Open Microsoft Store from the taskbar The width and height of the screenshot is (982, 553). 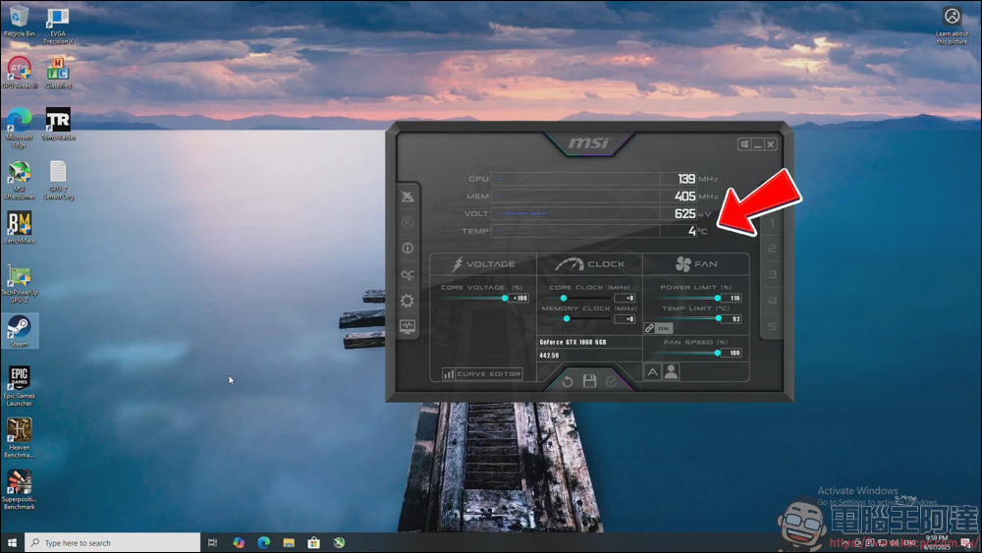[314, 542]
